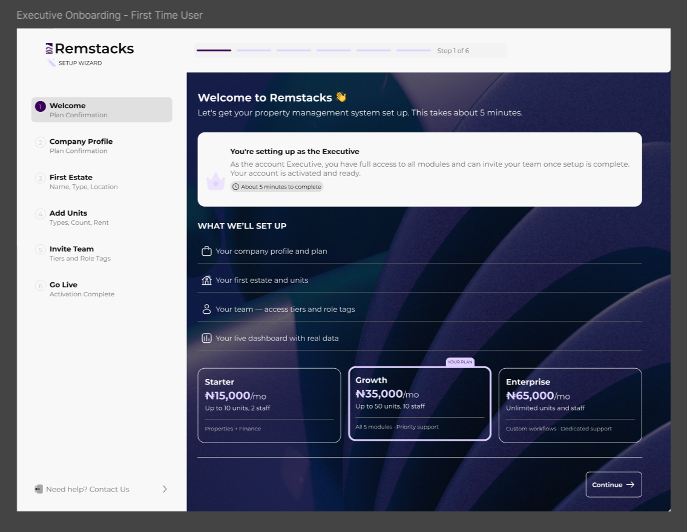Jump to Add Units step
The height and width of the screenshot is (532, 687).
(x=102, y=218)
